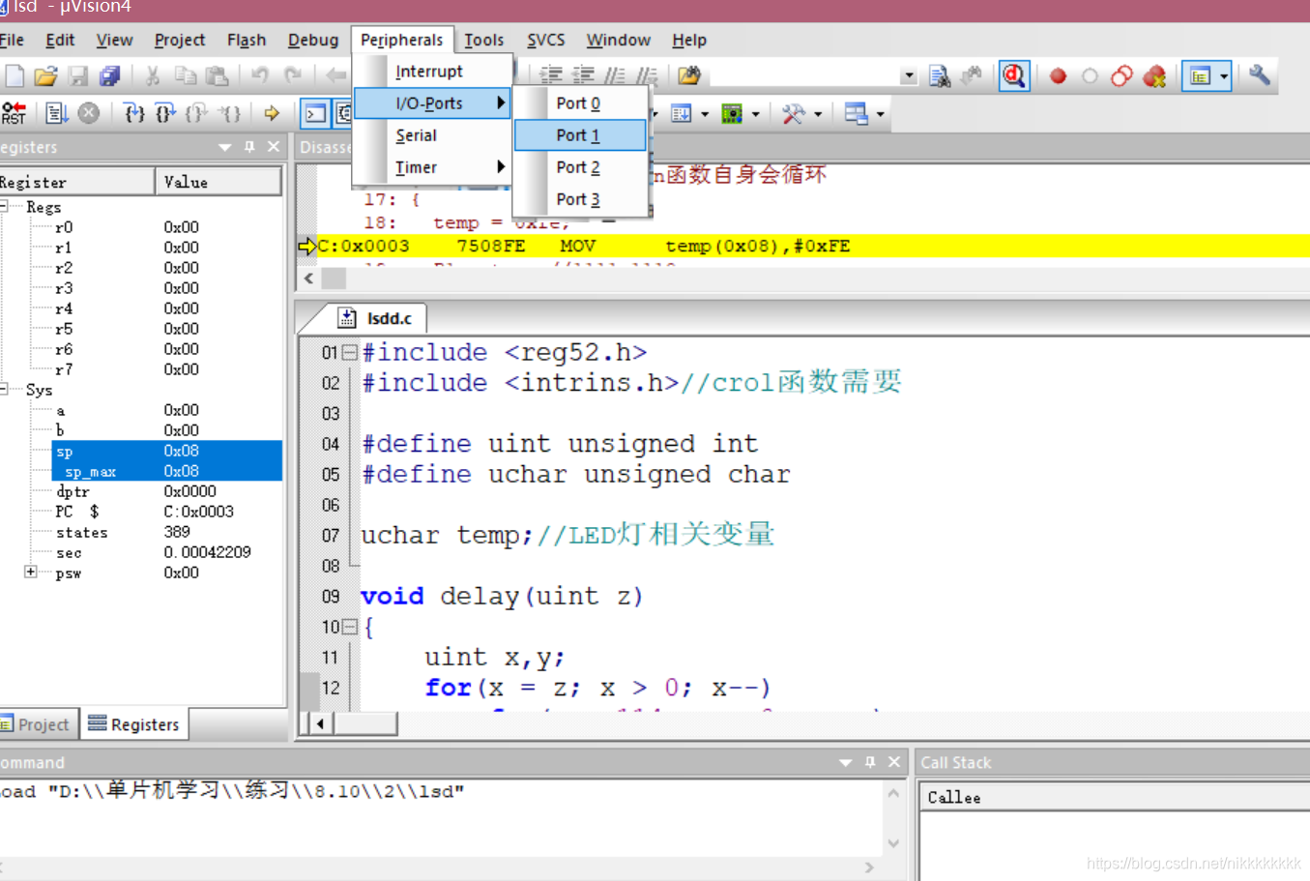The width and height of the screenshot is (1310, 881).
Task: Collapse the Regs tree node
Action: (x=3, y=206)
